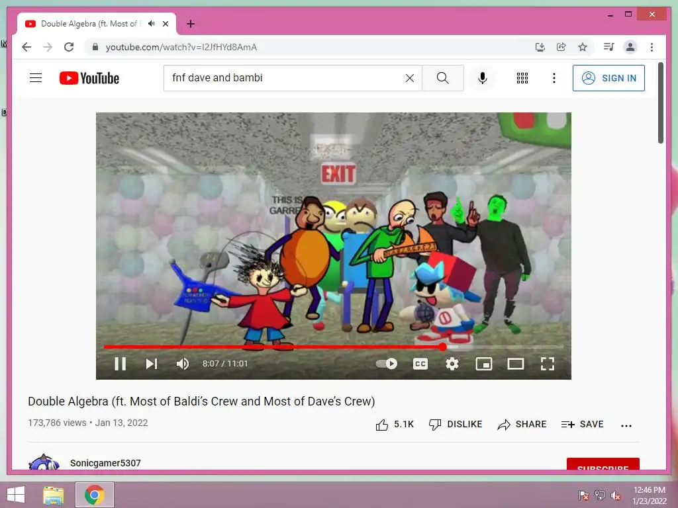Open video settings gear
Viewport: 678px width, 508px height.
(x=452, y=364)
